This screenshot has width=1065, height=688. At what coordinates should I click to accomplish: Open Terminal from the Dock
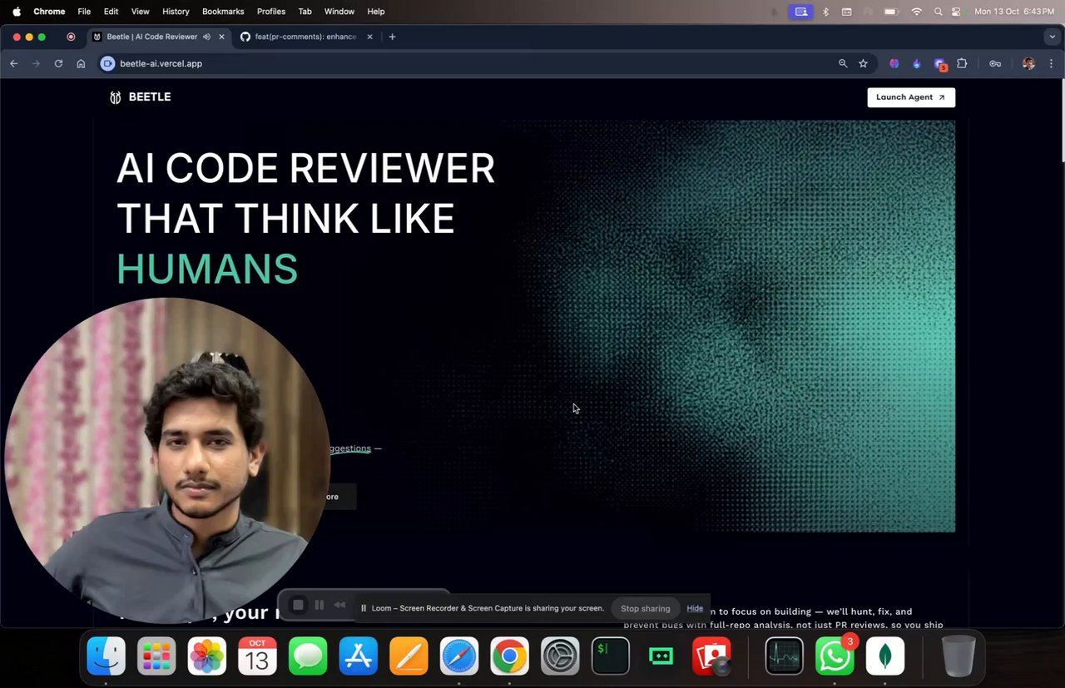(610, 656)
